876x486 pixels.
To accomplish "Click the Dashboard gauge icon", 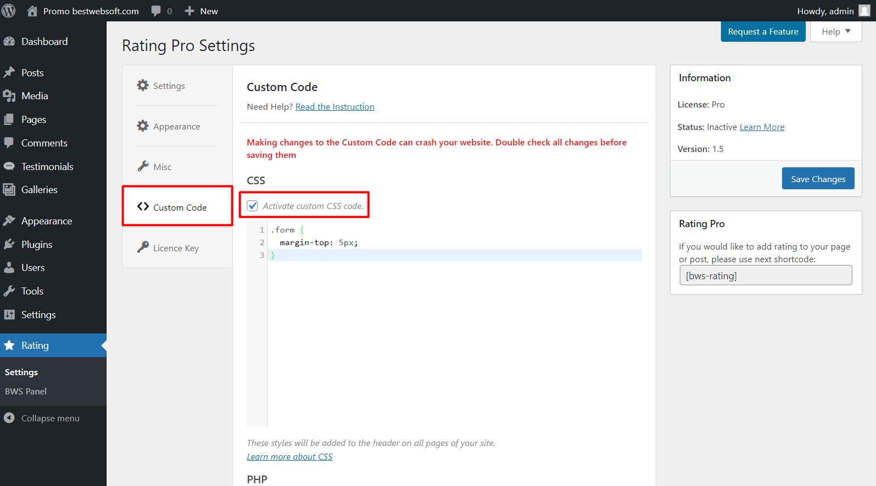I will (9, 42).
